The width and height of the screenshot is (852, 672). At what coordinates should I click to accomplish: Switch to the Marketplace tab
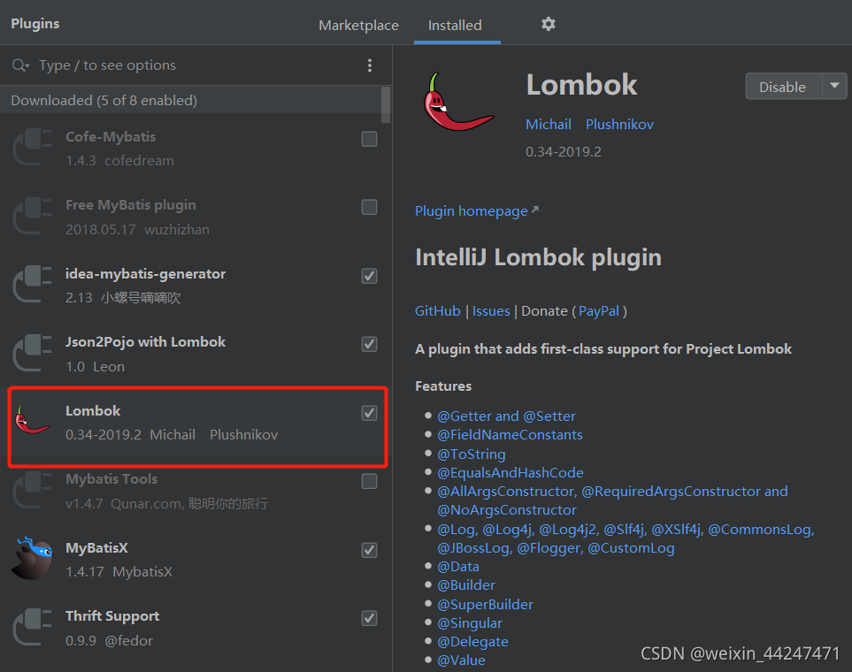[x=358, y=25]
